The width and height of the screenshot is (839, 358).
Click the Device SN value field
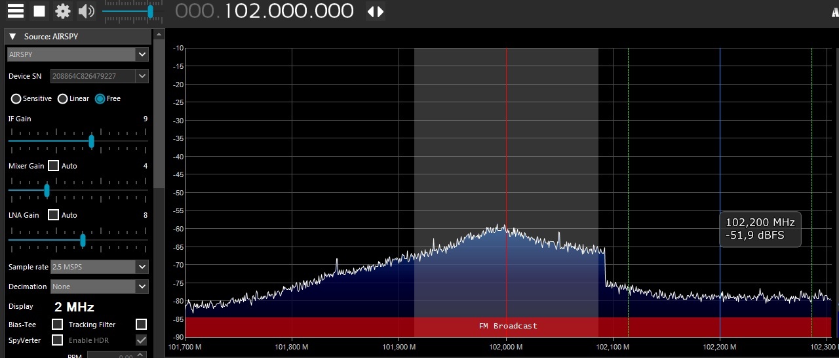(x=92, y=76)
